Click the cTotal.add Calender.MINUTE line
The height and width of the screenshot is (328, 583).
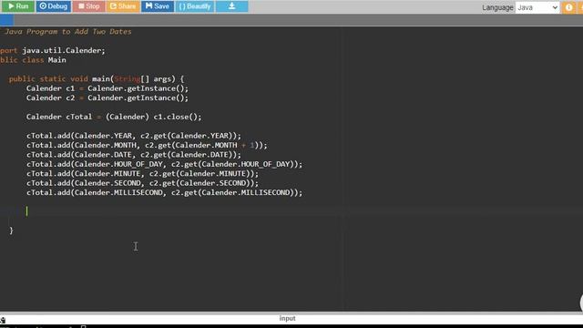(142, 174)
